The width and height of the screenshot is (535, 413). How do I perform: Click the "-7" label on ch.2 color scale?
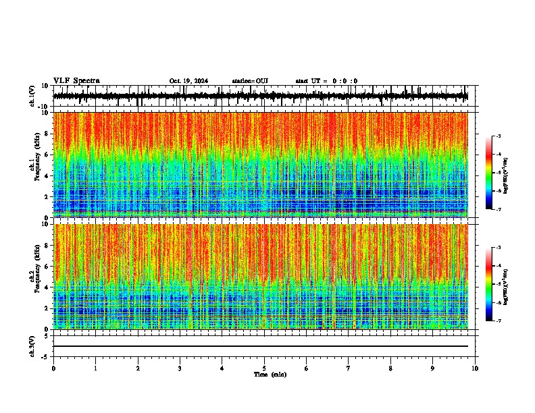tap(499, 321)
